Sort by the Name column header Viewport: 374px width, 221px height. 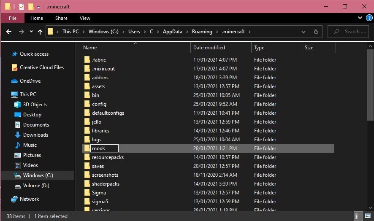90,47
